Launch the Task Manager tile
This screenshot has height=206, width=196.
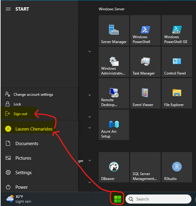[145, 62]
